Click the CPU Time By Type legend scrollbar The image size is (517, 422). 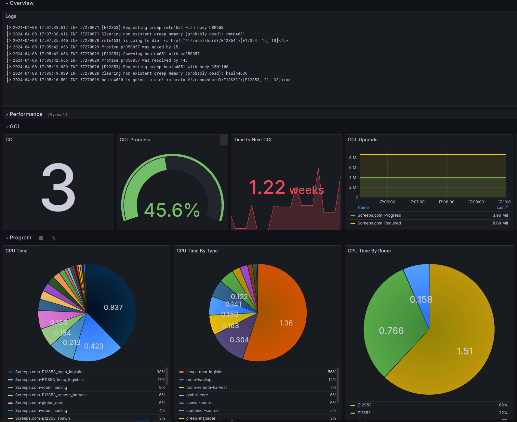click(x=338, y=384)
